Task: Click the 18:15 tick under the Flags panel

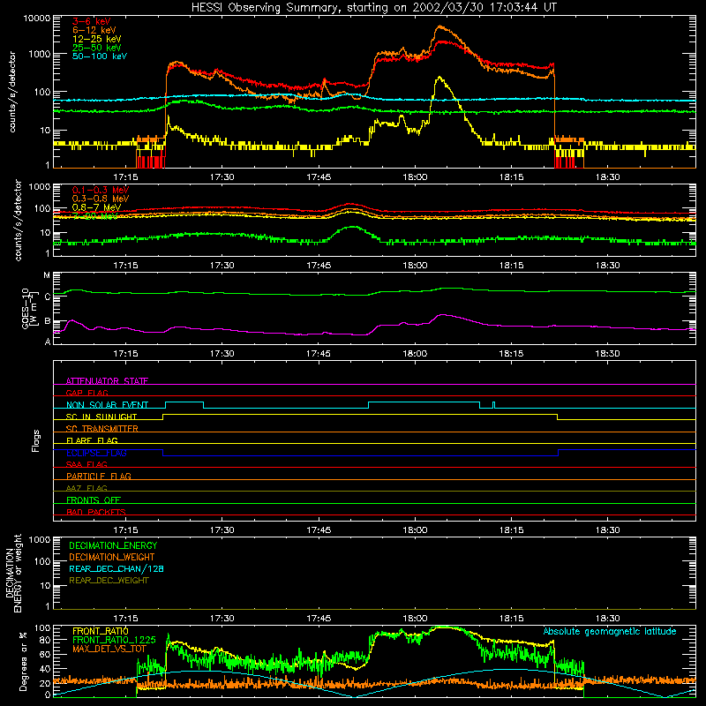Action: [x=511, y=530]
